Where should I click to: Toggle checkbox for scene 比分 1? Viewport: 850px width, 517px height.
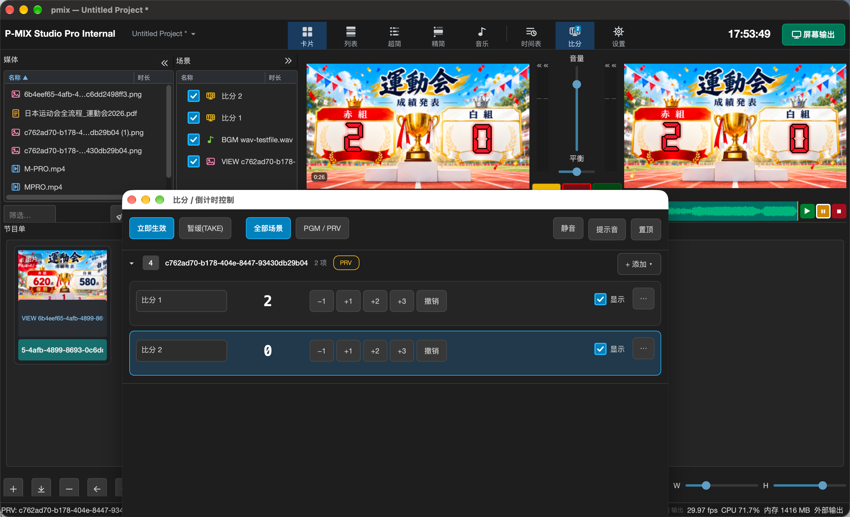click(x=194, y=117)
